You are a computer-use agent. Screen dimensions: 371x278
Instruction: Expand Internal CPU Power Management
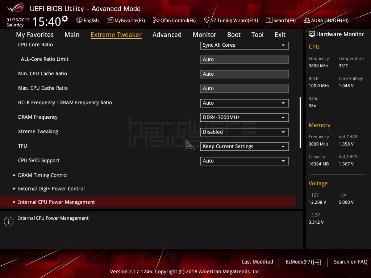pos(148,202)
